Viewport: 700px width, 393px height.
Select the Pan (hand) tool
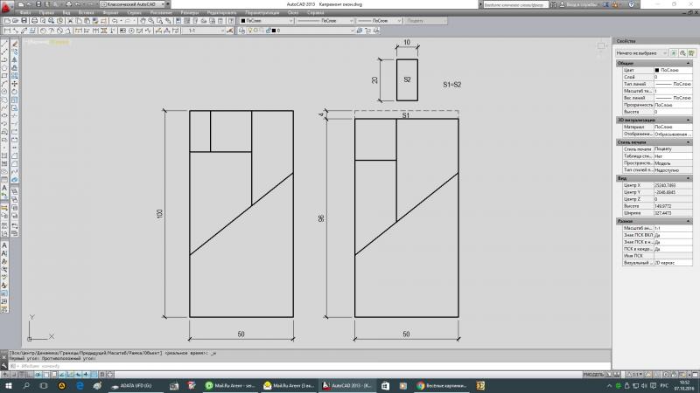(143, 20)
